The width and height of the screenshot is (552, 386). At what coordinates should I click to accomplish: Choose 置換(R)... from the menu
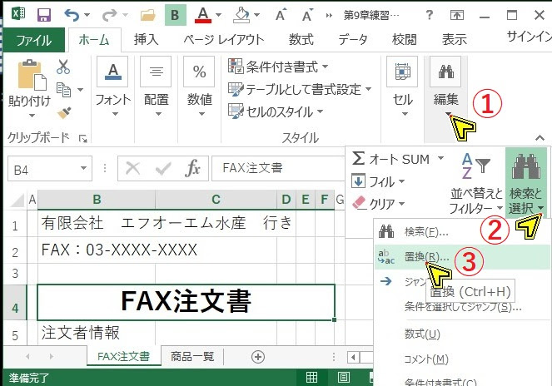pos(425,257)
